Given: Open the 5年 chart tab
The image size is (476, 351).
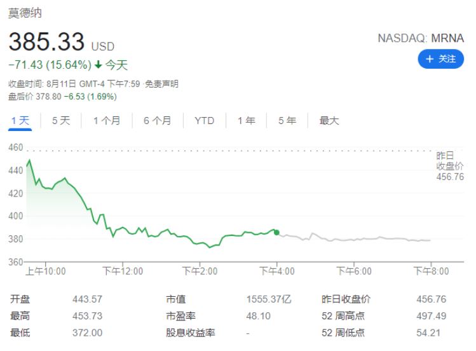Looking at the screenshot, I should pyautogui.click(x=287, y=120).
